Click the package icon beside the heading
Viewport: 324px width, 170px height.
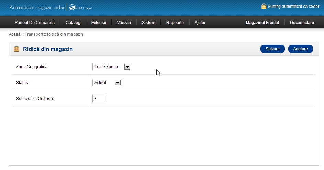click(x=16, y=49)
